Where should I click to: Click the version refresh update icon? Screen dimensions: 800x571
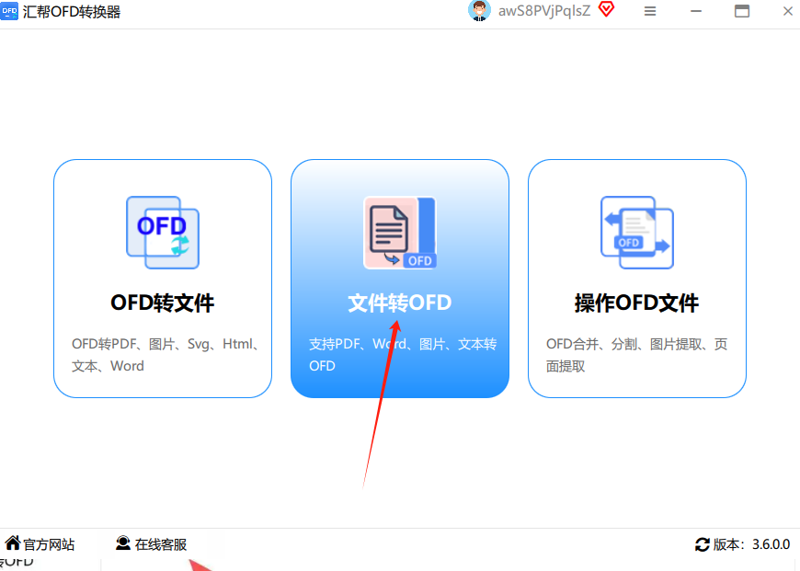pyautogui.click(x=702, y=544)
